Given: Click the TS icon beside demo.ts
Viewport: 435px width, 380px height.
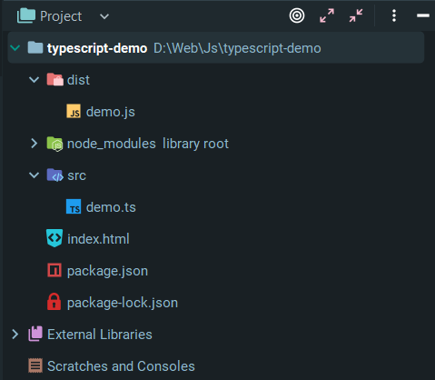Looking at the screenshot, I should click(x=74, y=206).
